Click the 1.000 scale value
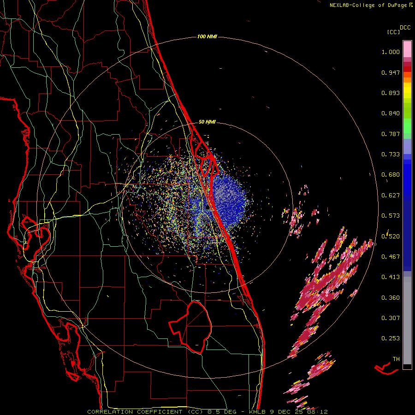Viewport: 415px width, 415px height. 391,52
